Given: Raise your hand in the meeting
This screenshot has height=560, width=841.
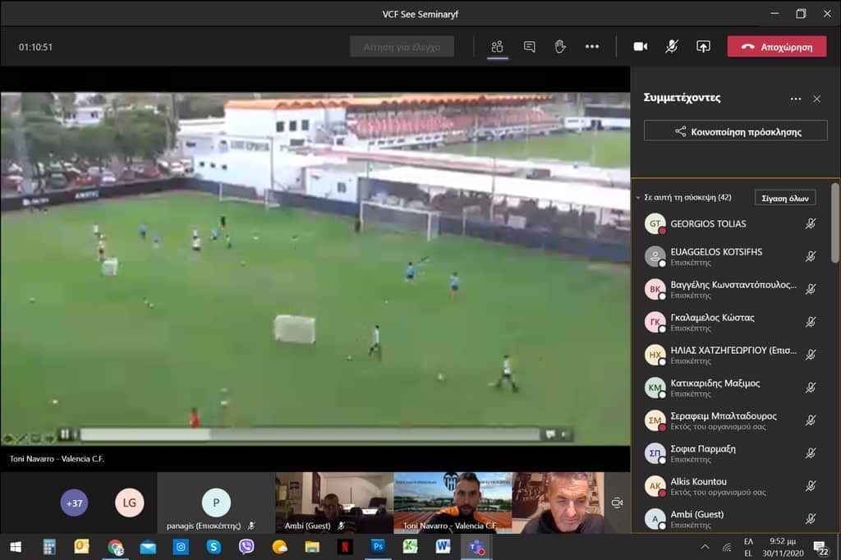Looking at the screenshot, I should [560, 47].
